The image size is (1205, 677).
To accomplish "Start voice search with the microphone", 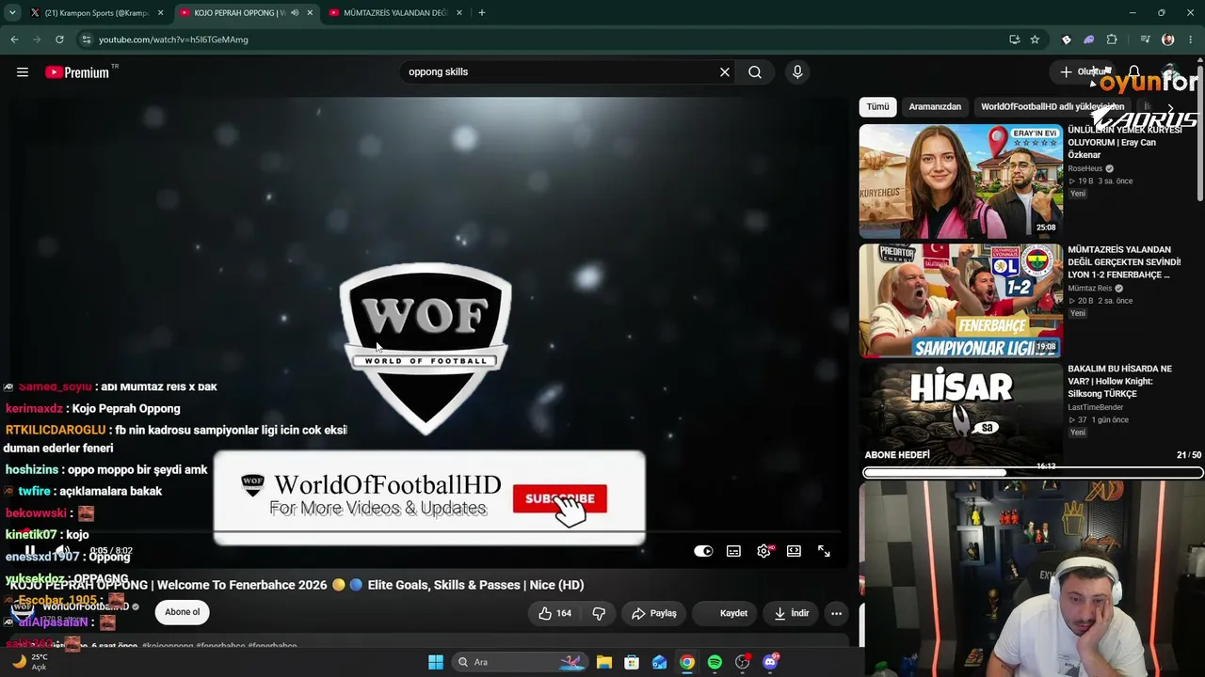I will pyautogui.click(x=797, y=72).
